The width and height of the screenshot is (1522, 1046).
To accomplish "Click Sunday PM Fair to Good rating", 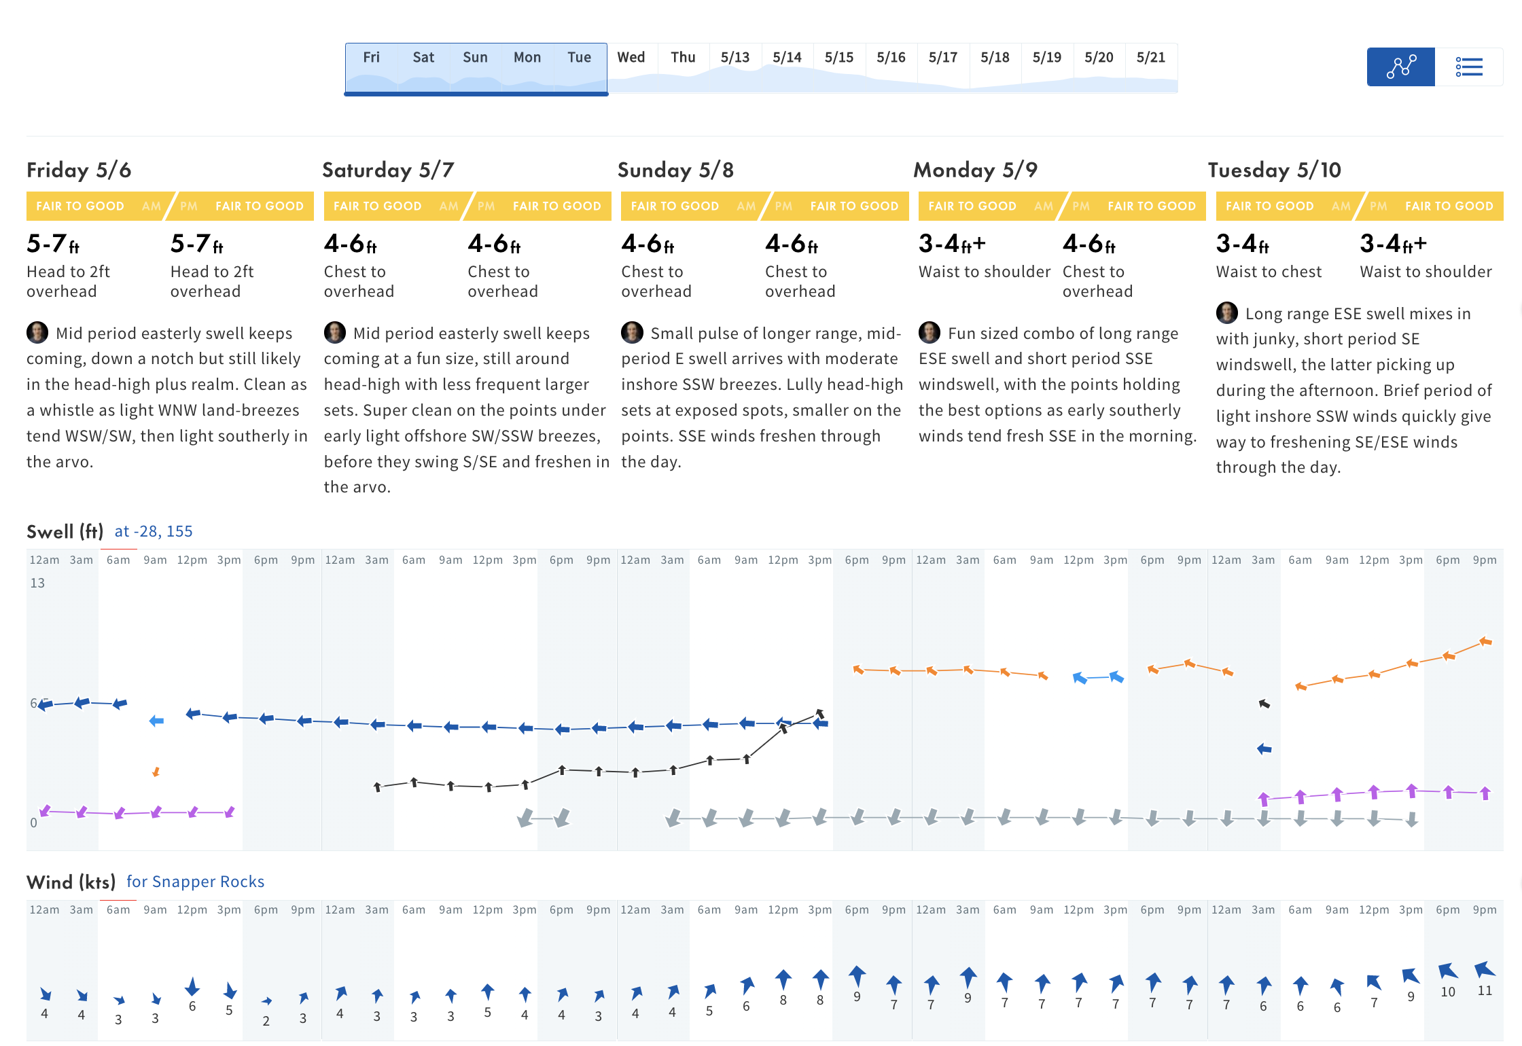I will 836,206.
